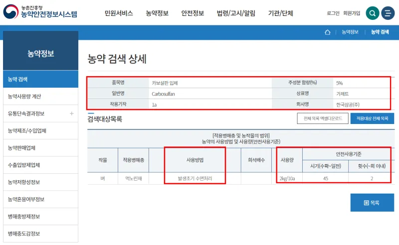Open the 민원서비스 menu
The height and width of the screenshot is (245, 399).
[119, 13]
